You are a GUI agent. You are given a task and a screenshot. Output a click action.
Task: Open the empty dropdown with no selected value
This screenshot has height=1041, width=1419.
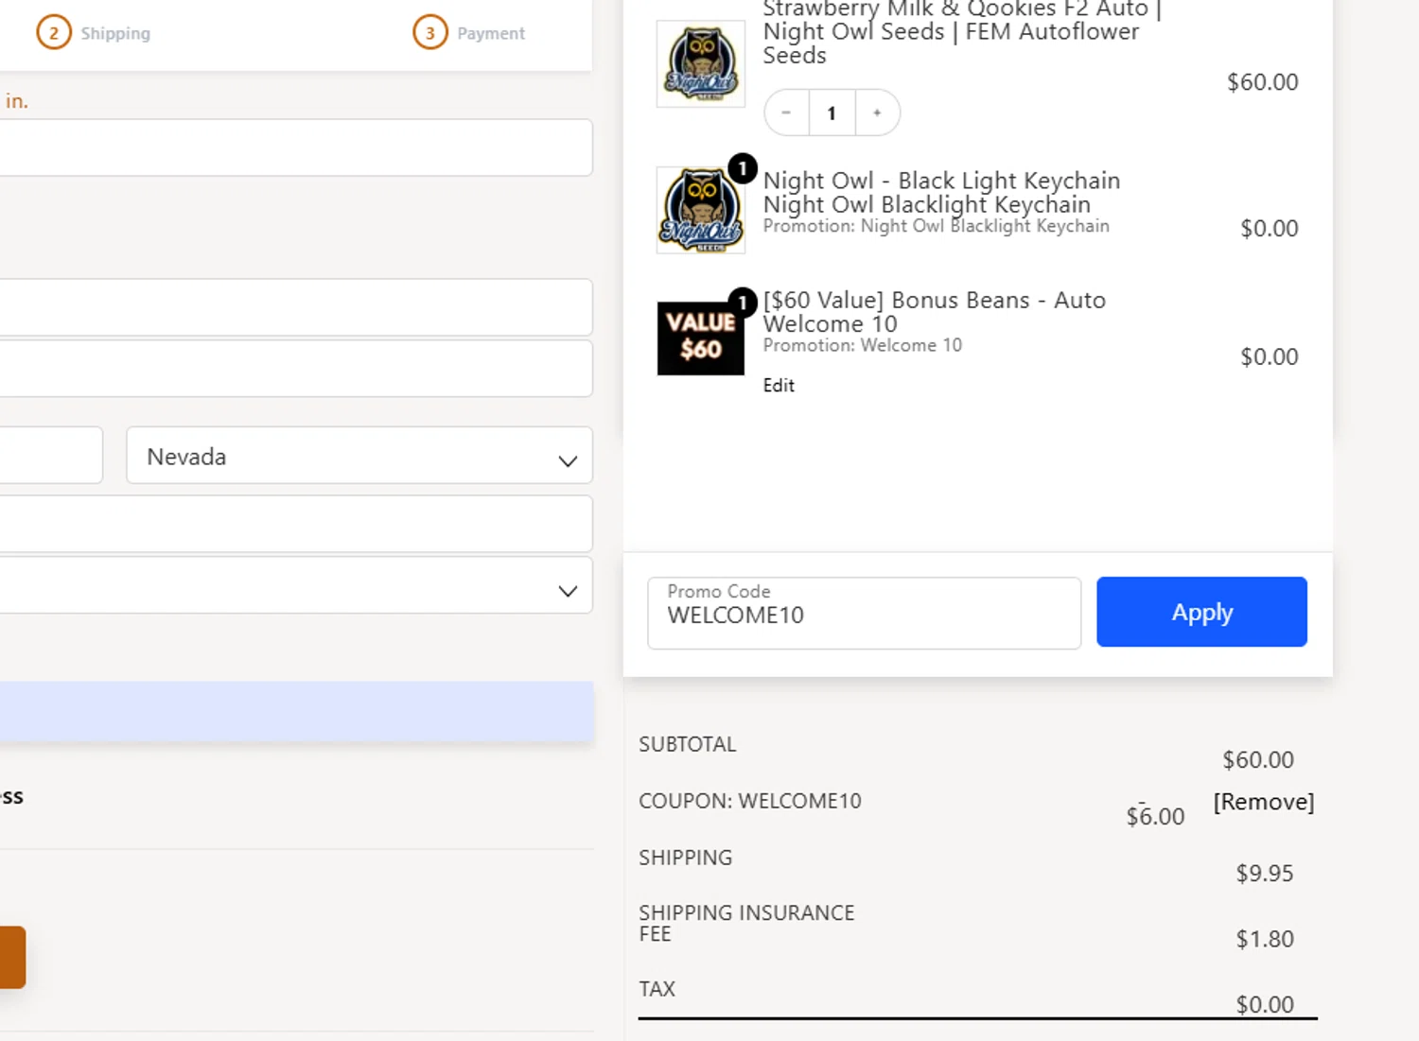(295, 585)
